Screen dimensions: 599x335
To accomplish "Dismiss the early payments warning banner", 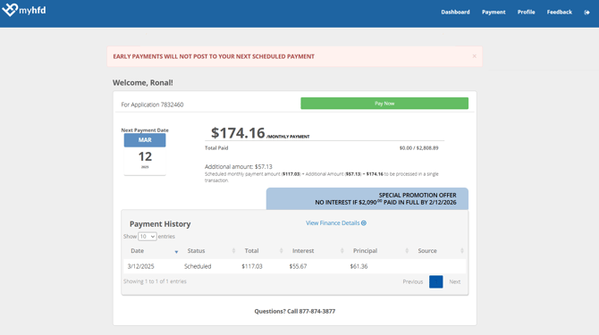I will click(x=474, y=56).
